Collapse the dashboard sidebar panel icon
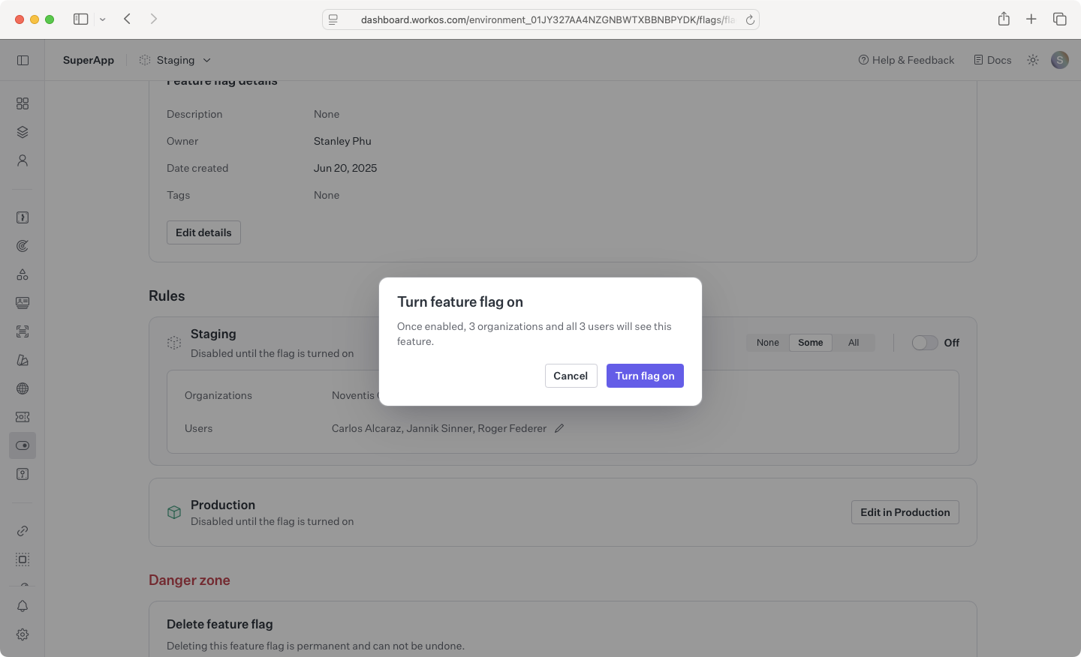 [23, 60]
